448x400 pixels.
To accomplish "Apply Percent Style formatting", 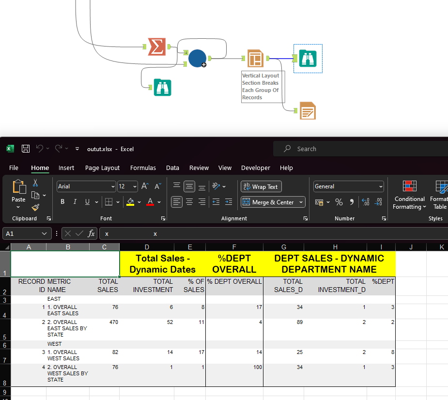I will tap(339, 202).
